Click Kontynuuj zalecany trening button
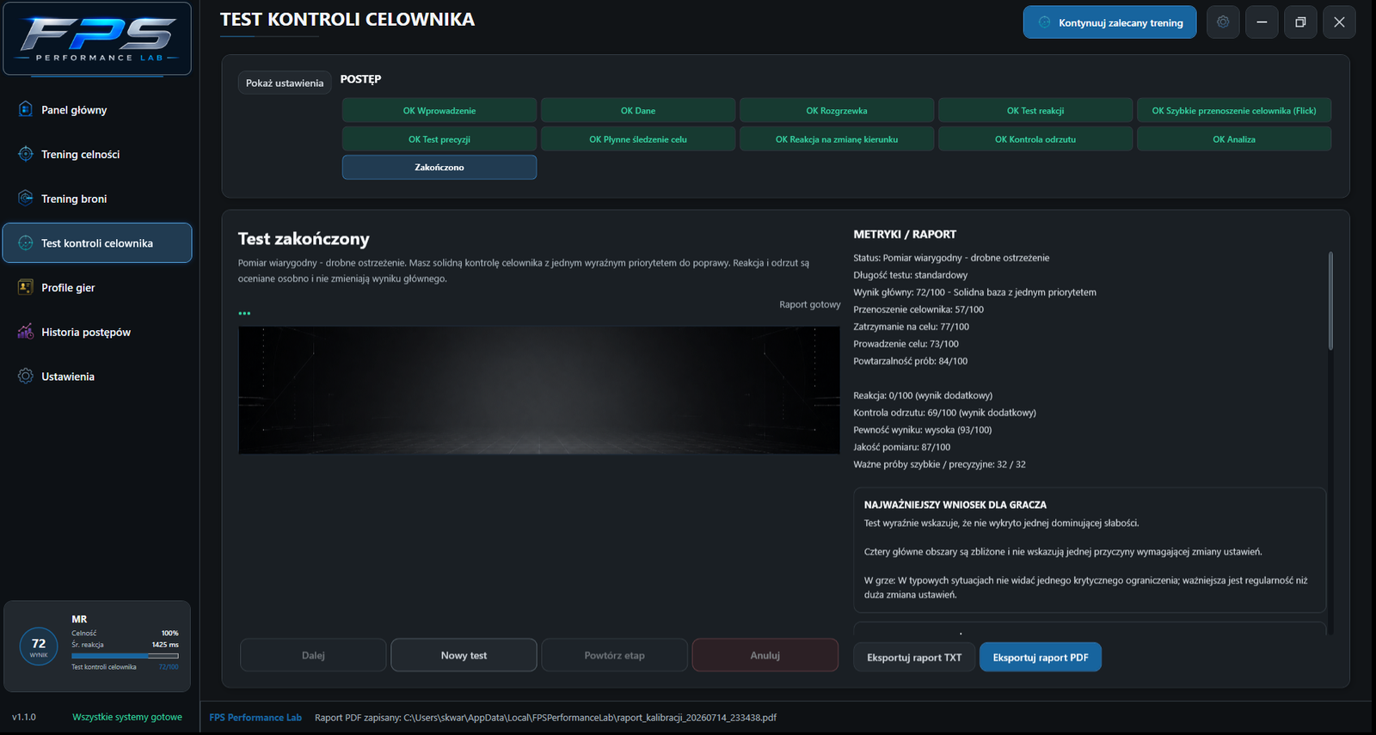 click(x=1109, y=22)
